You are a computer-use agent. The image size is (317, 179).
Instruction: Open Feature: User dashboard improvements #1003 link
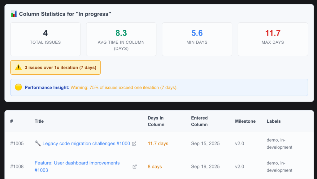click(77, 166)
